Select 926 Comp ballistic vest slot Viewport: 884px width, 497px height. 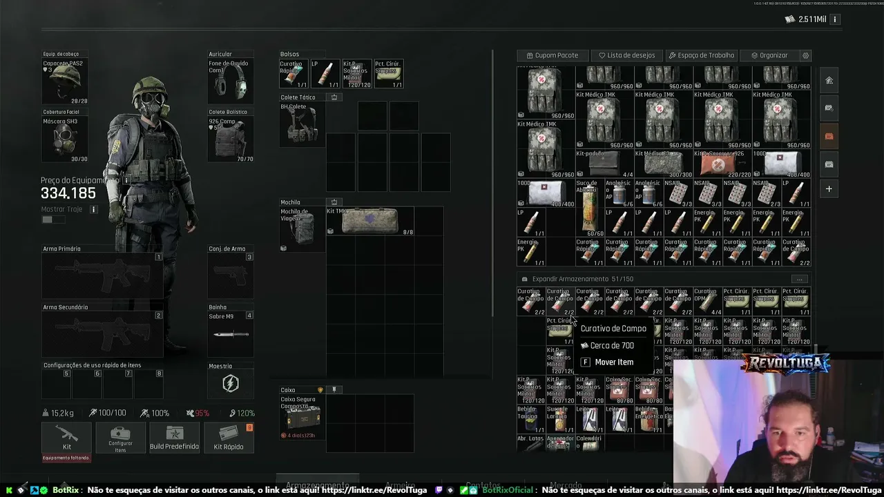pyautogui.click(x=231, y=139)
